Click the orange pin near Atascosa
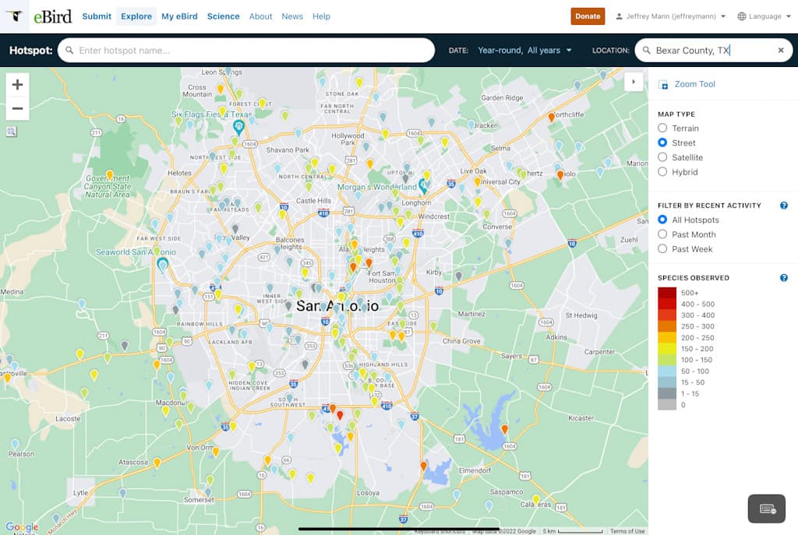 (x=157, y=463)
